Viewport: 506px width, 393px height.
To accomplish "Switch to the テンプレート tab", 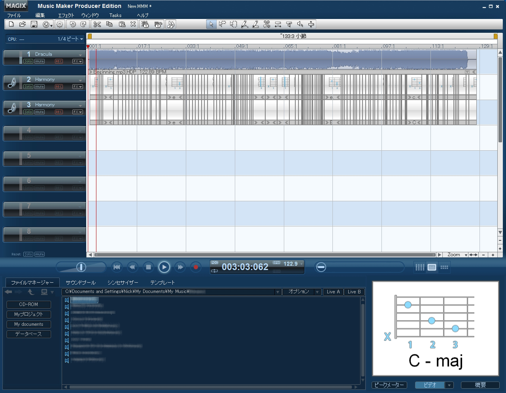I will coord(162,283).
